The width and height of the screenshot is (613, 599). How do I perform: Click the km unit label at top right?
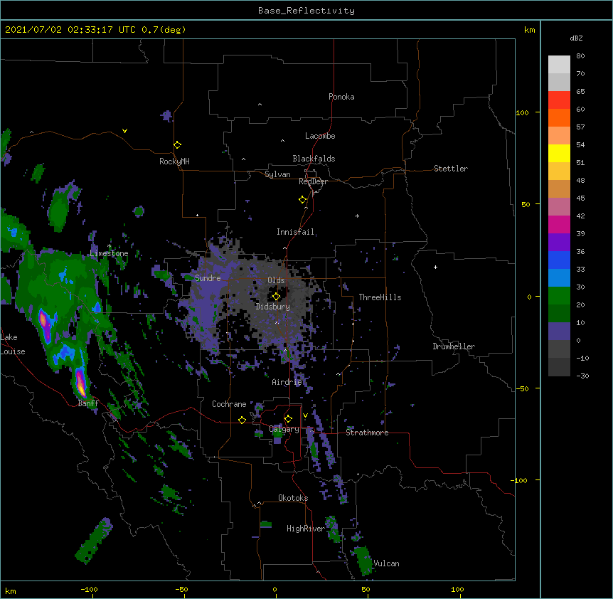pyautogui.click(x=530, y=30)
